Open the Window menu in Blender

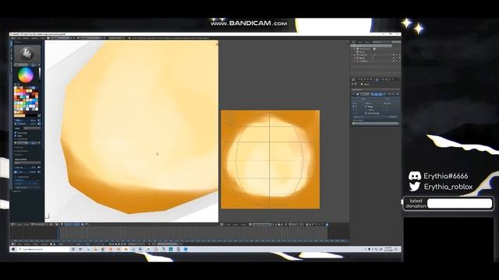34,38
